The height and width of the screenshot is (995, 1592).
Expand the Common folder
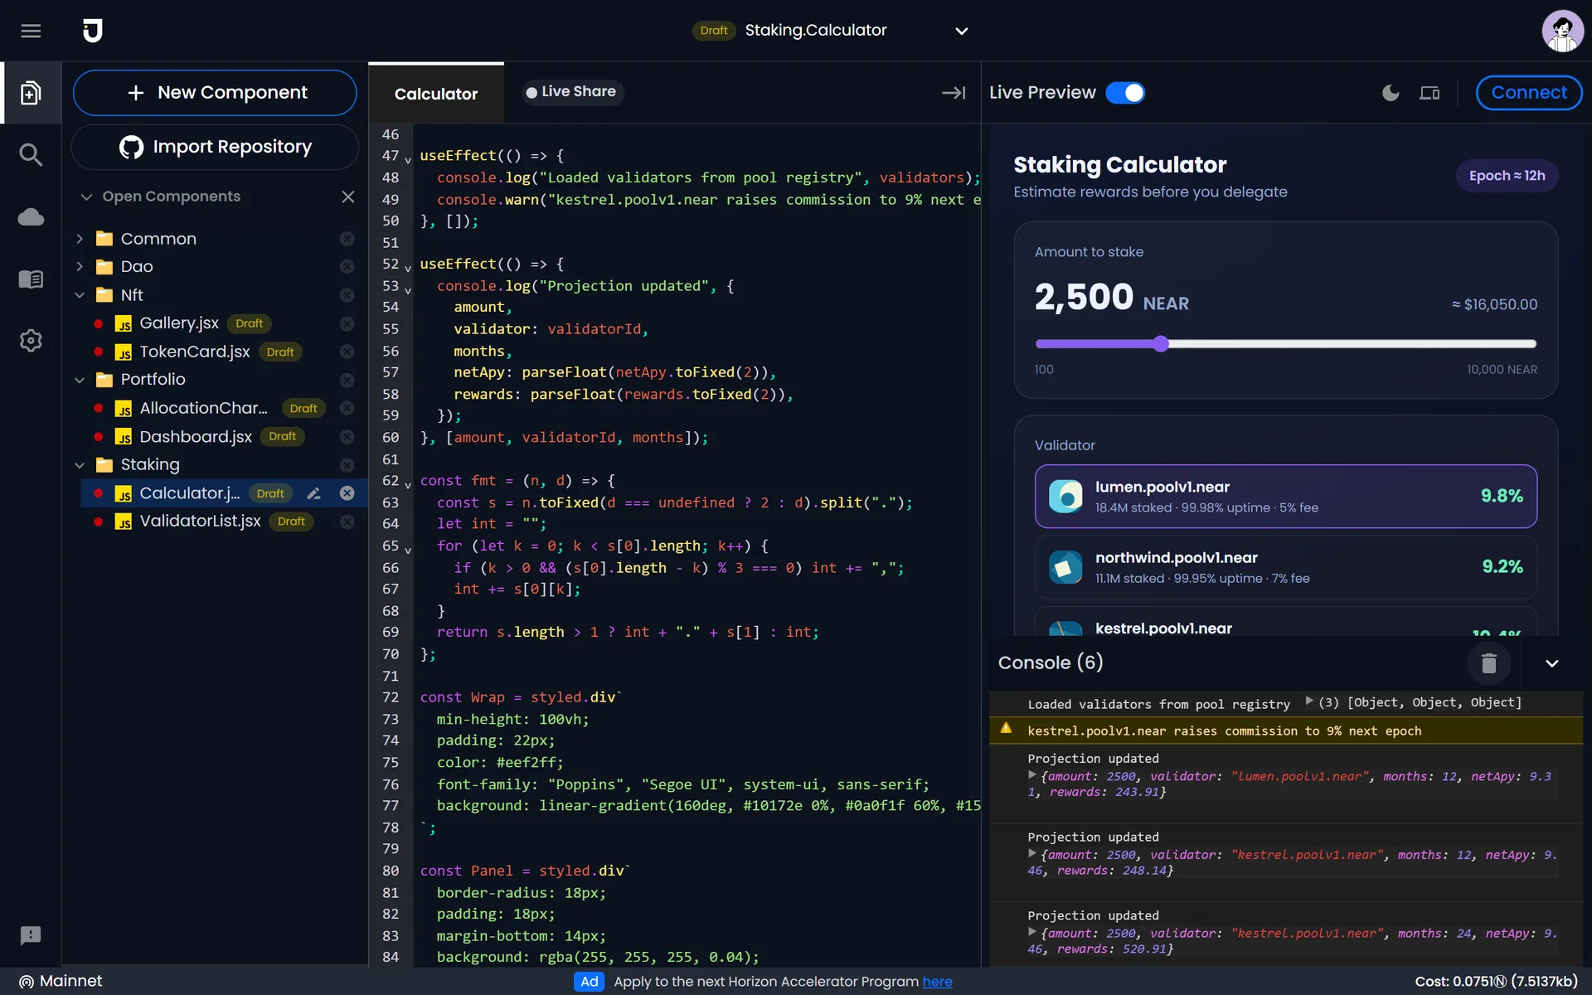(x=80, y=239)
